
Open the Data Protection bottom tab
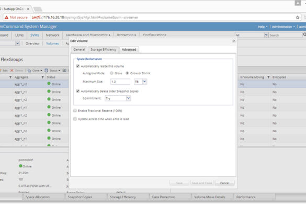[x=170, y=197]
